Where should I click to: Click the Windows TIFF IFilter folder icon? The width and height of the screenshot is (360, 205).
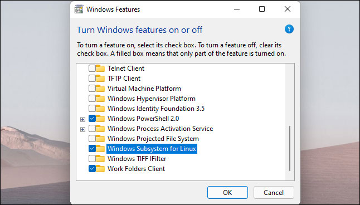100,158
